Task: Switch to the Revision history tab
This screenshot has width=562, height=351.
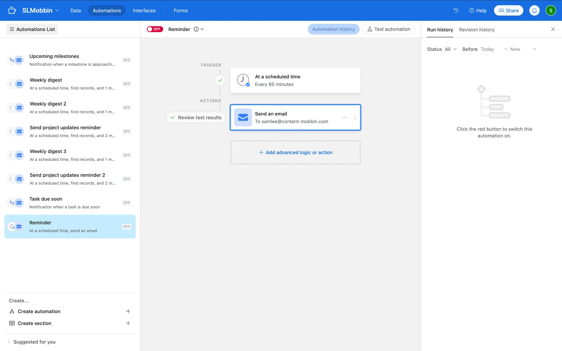Action: click(x=477, y=30)
